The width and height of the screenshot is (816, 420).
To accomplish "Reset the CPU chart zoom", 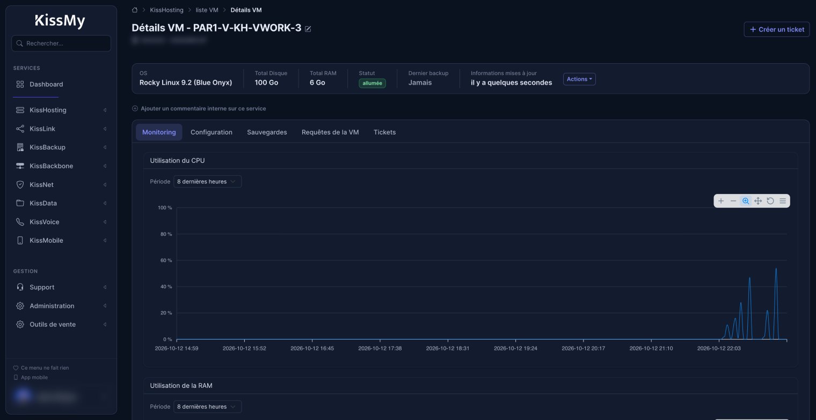I will pyautogui.click(x=770, y=201).
